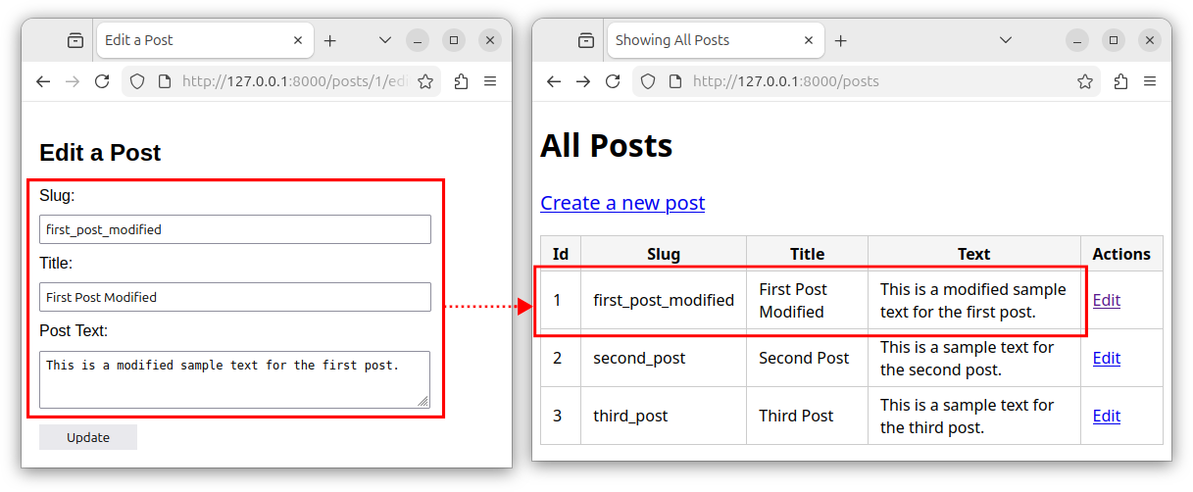The height and width of the screenshot is (492, 1193).
Task: Open new tab in Edit a Post window
Action: click(330, 40)
